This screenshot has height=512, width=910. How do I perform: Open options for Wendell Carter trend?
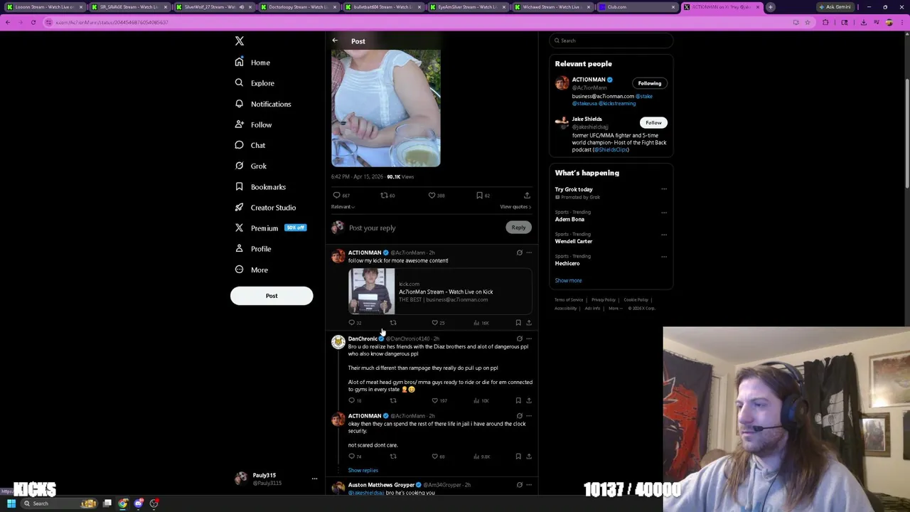[664, 235]
